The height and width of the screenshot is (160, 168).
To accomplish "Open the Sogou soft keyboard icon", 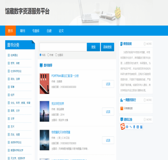I will coord(138,127).
